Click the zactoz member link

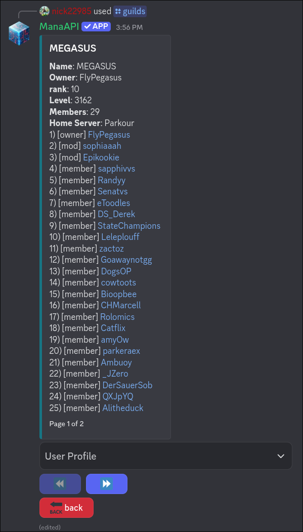click(x=111, y=249)
